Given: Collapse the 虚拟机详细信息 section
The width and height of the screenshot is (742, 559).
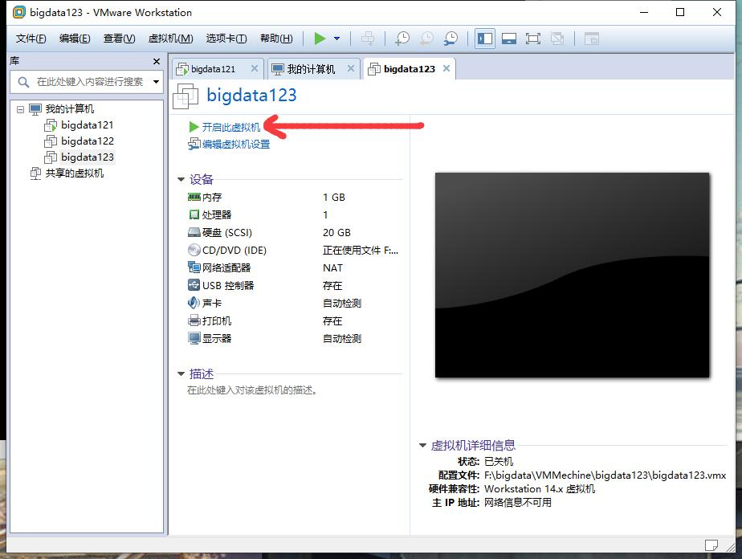Looking at the screenshot, I should 422,446.
